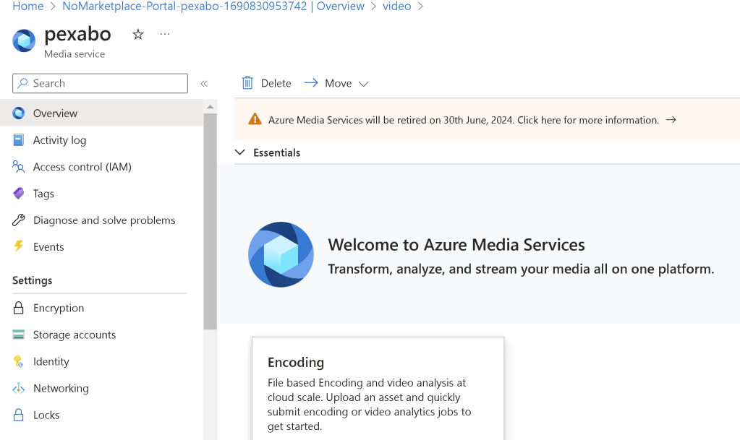Click the Locks padlock icon
740x440 pixels.
coord(18,415)
